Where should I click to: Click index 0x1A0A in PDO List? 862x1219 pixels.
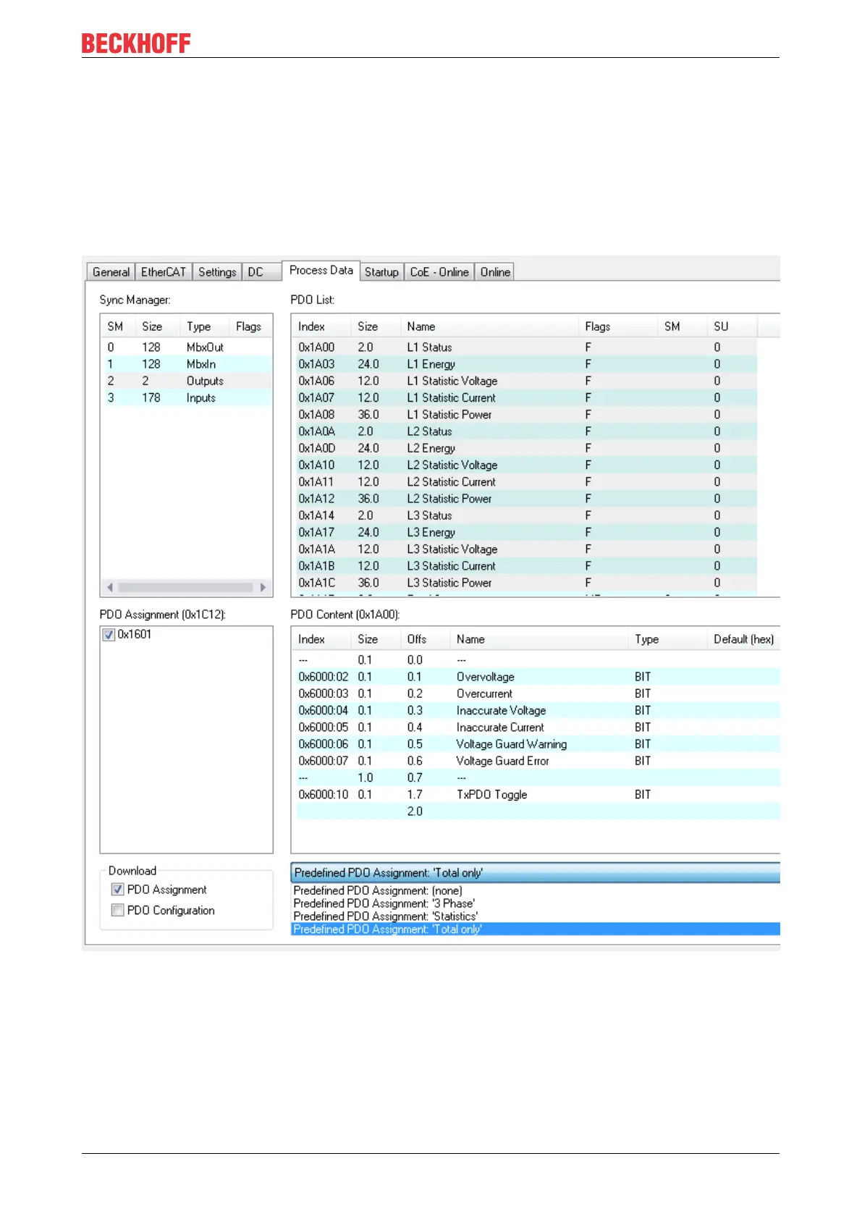pyautogui.click(x=317, y=431)
